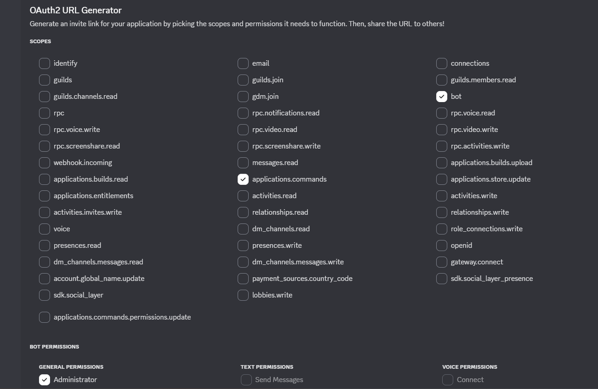Check the email scope box

click(x=243, y=63)
